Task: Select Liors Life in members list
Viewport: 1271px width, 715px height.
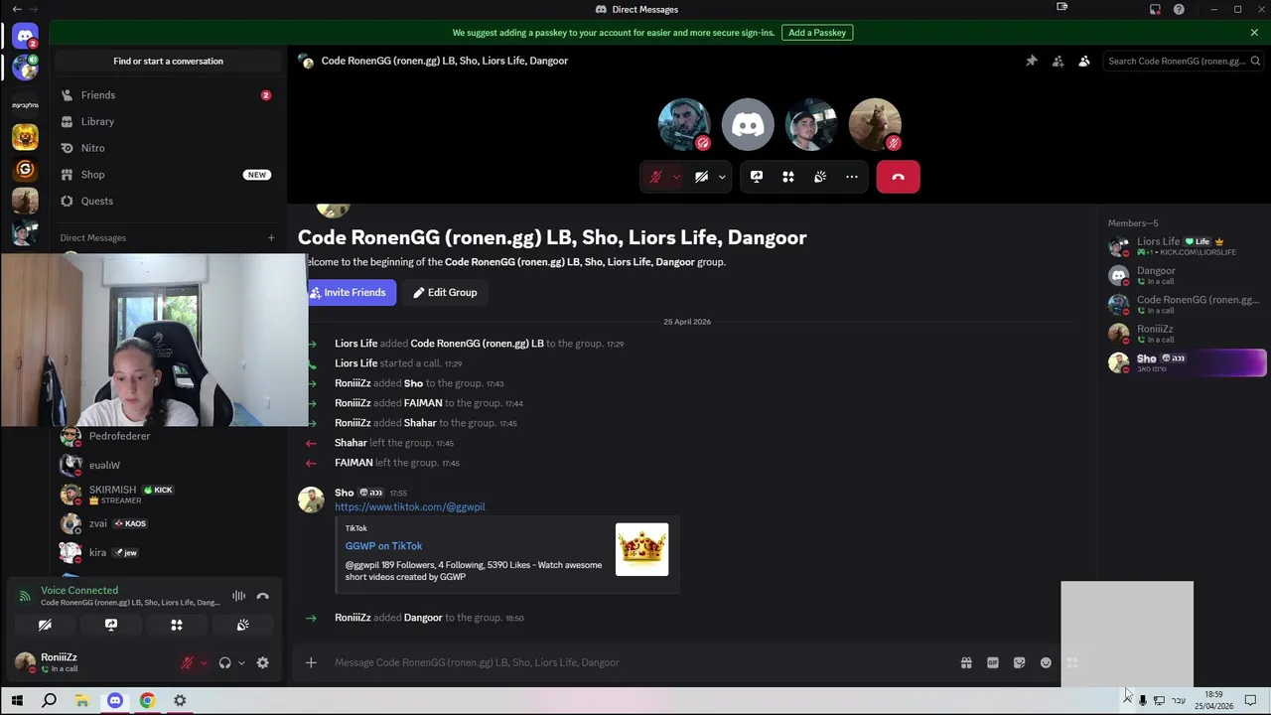Action: tap(1187, 246)
